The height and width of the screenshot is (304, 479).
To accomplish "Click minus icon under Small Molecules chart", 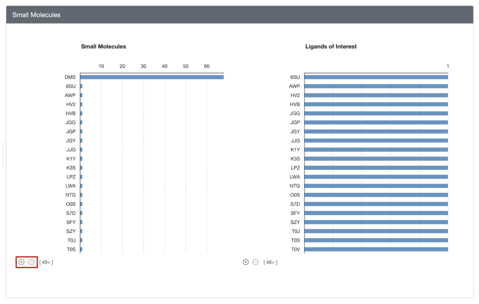I will (x=31, y=262).
